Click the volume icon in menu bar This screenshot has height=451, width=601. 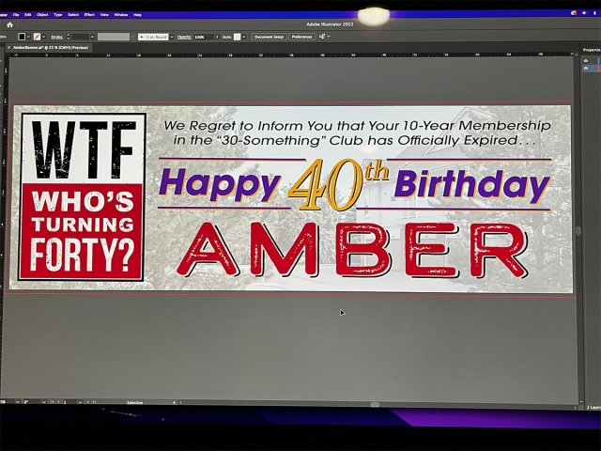pyautogui.click(x=584, y=13)
